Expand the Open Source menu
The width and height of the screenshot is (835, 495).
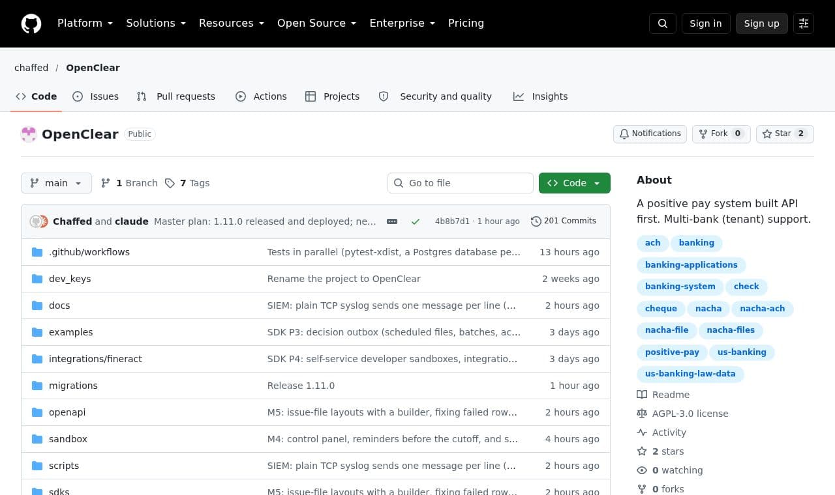[317, 23]
